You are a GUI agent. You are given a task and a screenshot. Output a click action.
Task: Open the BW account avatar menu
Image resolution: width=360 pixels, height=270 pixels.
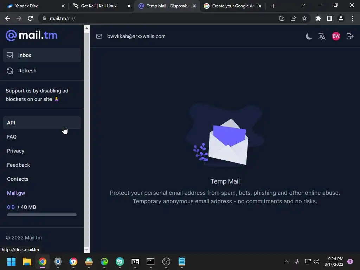pos(336,36)
